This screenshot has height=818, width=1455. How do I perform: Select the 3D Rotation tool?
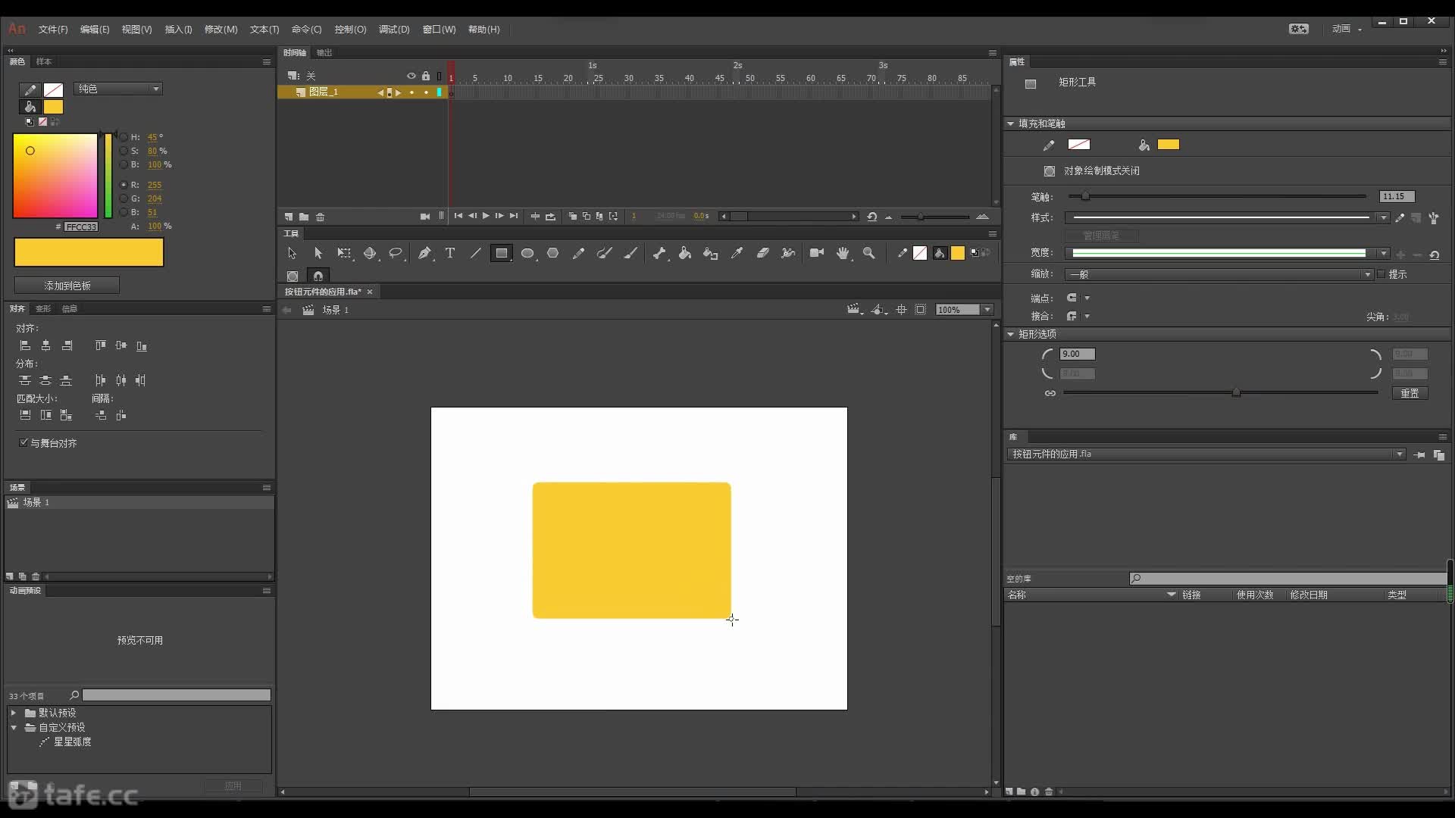[370, 253]
